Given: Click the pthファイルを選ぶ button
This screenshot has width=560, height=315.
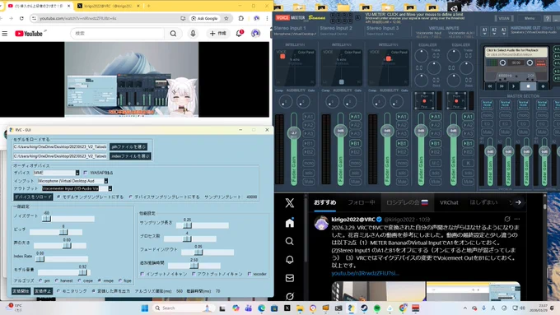Looking at the screenshot, I should click(128, 146).
